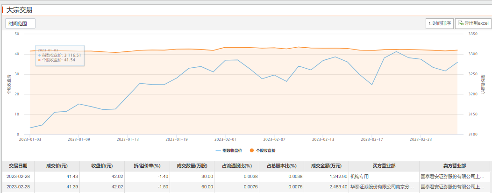
Task: Click the 成交金额(万元) column header
Action: 326,166
